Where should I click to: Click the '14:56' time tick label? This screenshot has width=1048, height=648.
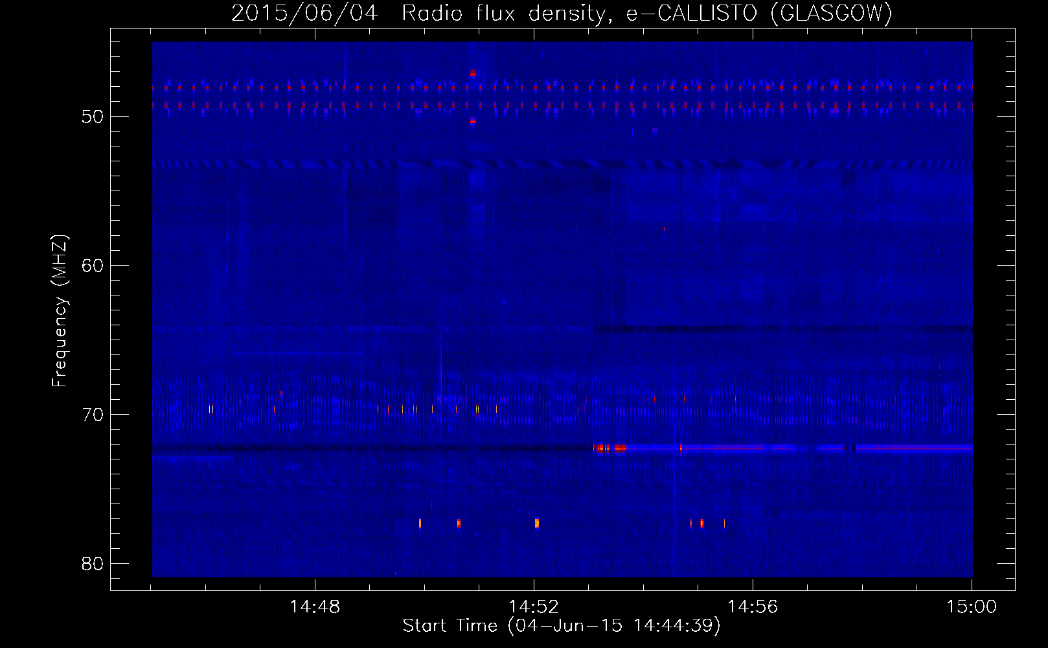point(753,607)
